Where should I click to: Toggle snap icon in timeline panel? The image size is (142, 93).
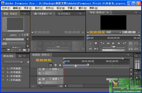click(x=51, y=65)
